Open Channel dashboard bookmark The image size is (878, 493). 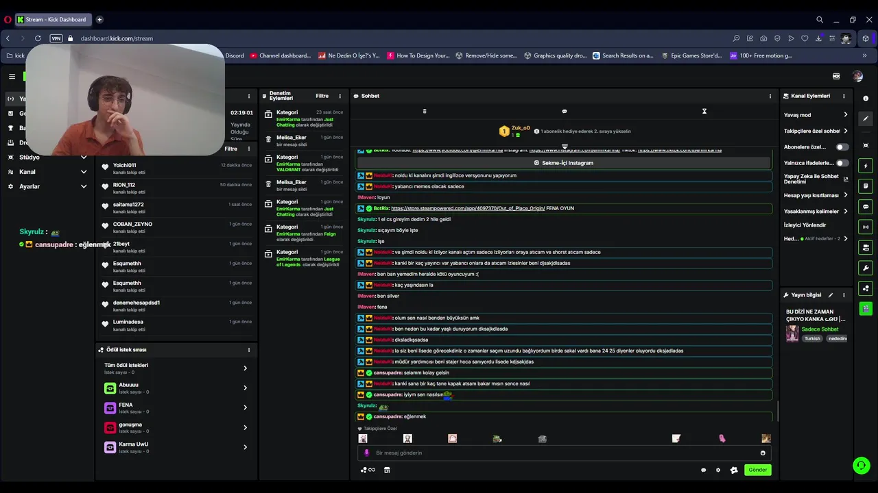tap(280, 55)
